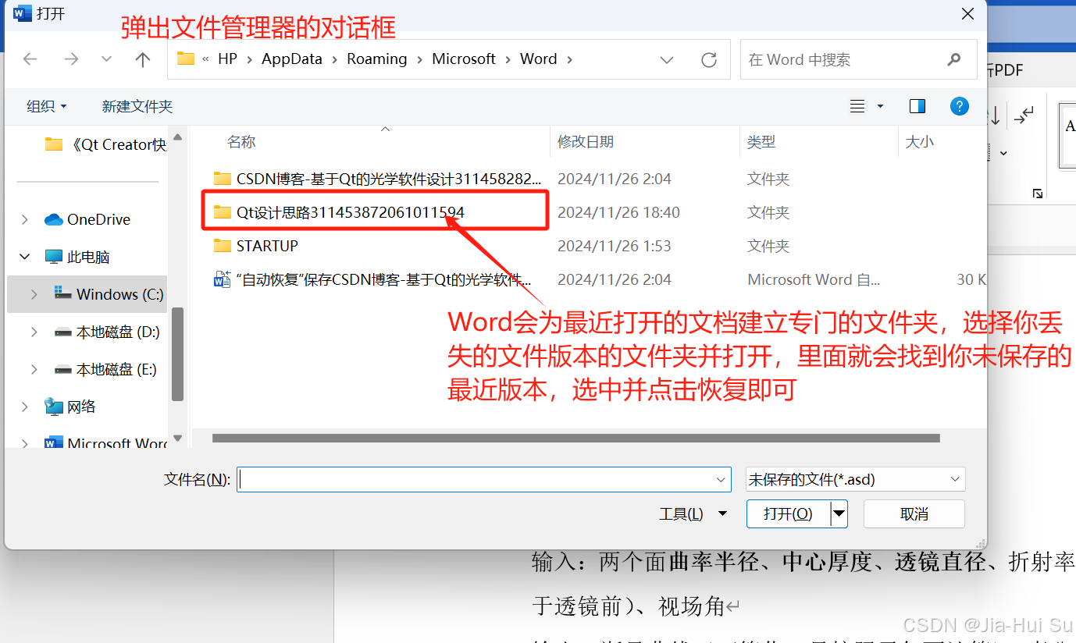Click the Word paragraph settings launcher icon
Viewport: 1076px width, 643px height.
point(1038,194)
